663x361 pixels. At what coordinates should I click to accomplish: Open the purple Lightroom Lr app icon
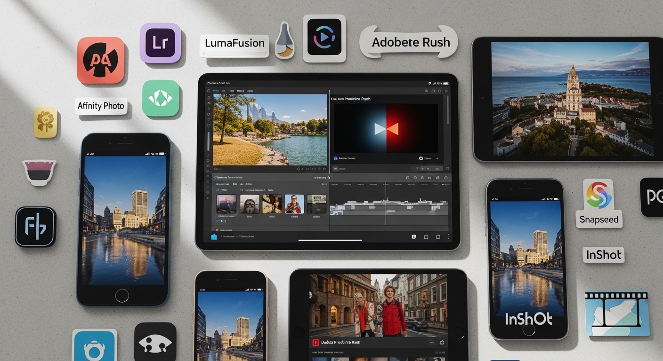tap(160, 42)
